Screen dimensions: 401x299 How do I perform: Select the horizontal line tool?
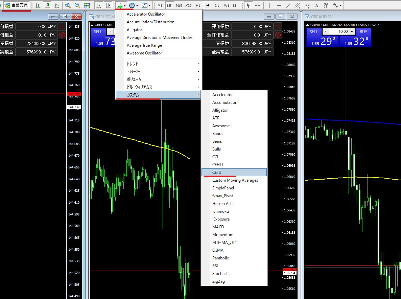279,5
